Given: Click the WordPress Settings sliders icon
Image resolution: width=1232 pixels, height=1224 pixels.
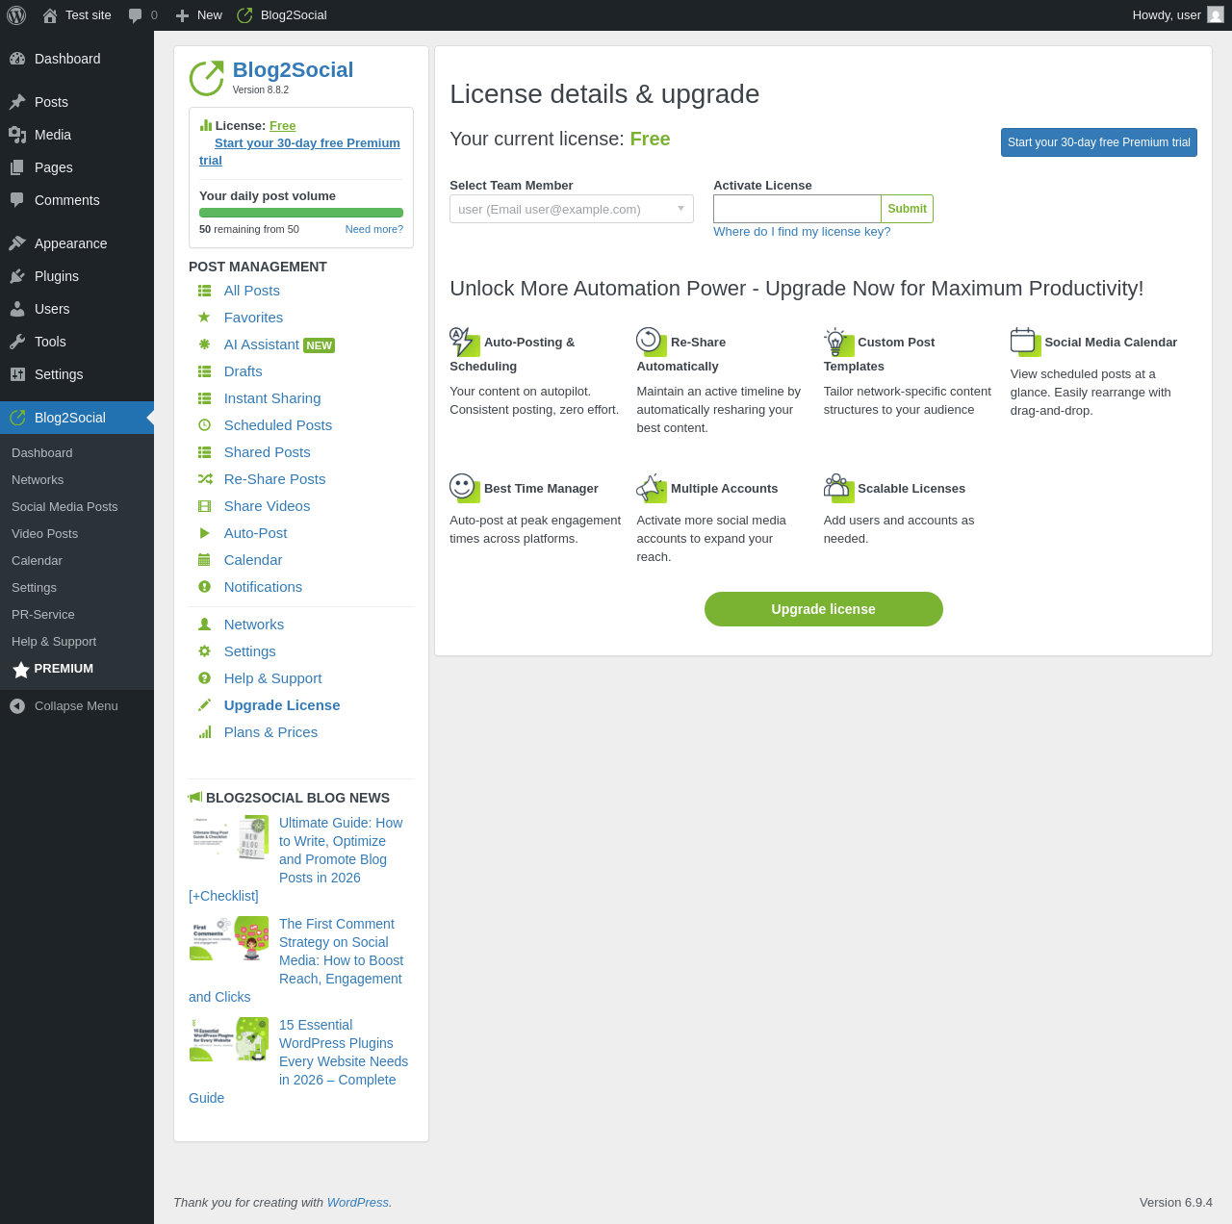Looking at the screenshot, I should click(17, 374).
